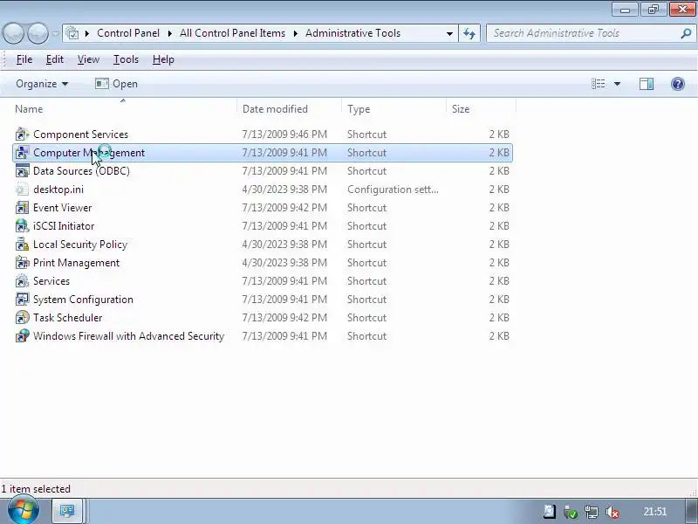Click the search magnifier icon
The height and width of the screenshot is (524, 698).
coord(686,33)
